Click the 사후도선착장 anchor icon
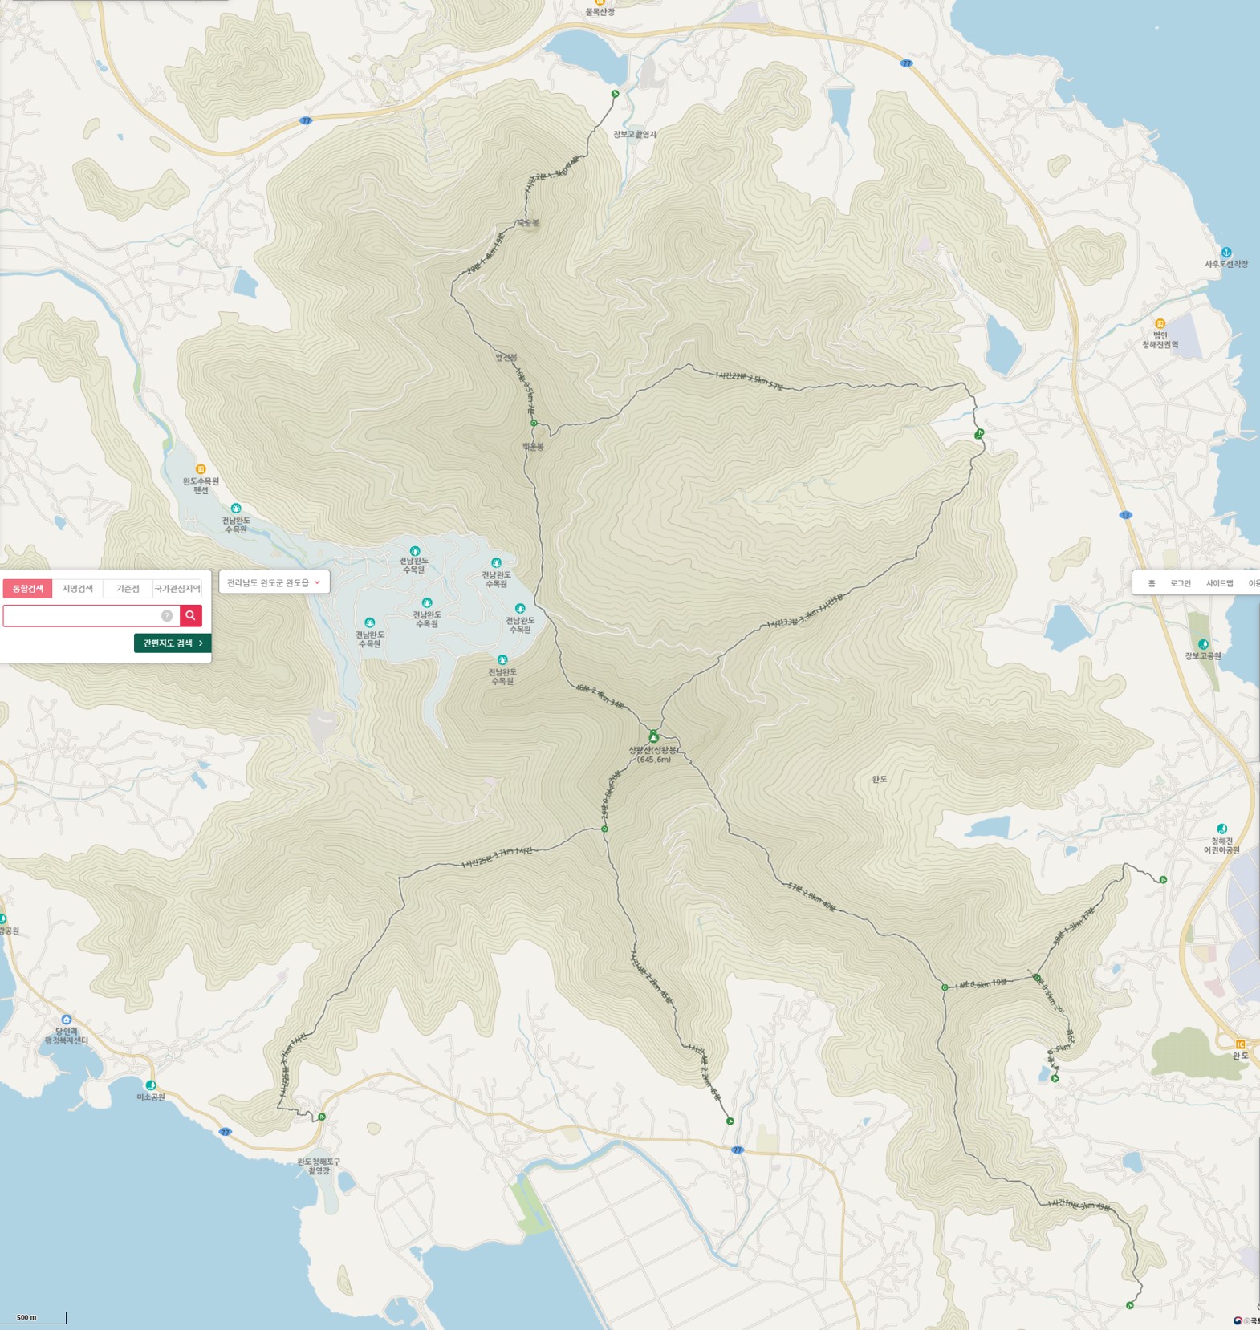Viewport: 1260px width, 1330px height. [x=1225, y=253]
